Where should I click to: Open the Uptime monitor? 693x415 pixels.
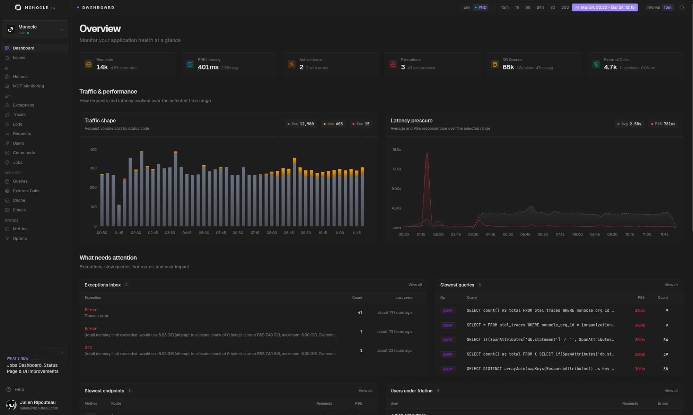click(x=20, y=238)
